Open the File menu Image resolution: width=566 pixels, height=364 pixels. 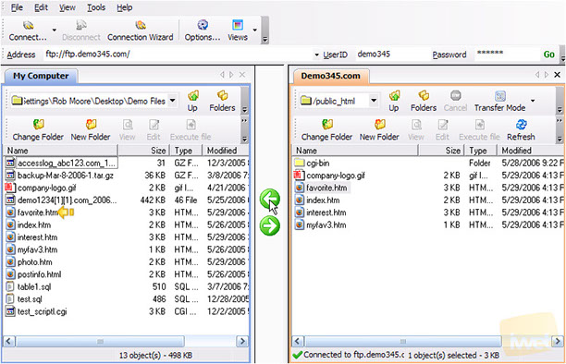tap(17, 7)
